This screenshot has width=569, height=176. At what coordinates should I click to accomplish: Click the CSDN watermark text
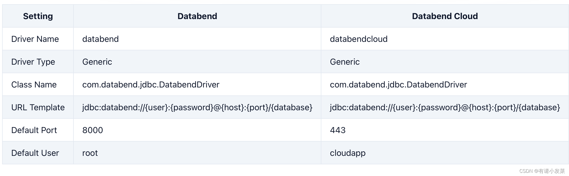[x=542, y=171]
